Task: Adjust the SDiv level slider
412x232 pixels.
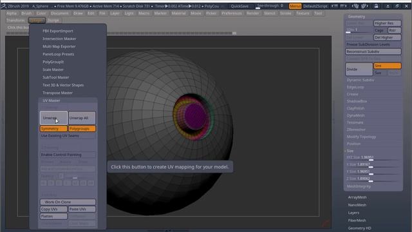Action: (x=359, y=30)
